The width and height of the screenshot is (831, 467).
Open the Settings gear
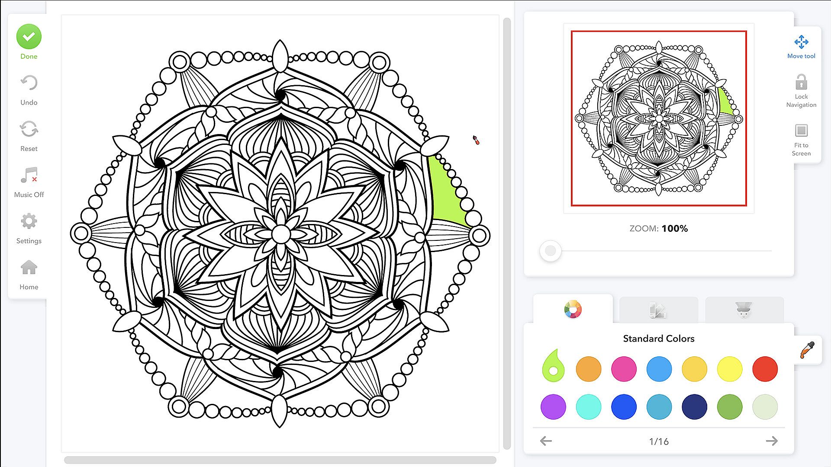(29, 222)
